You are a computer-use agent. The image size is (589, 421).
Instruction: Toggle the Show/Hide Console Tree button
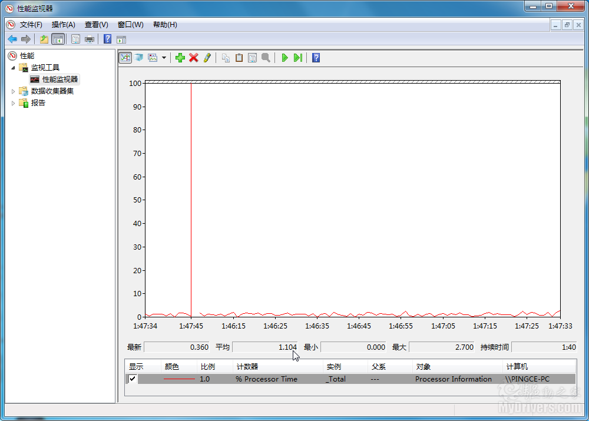(58, 39)
